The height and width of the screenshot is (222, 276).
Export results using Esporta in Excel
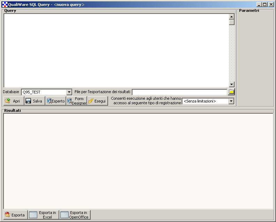point(43,215)
